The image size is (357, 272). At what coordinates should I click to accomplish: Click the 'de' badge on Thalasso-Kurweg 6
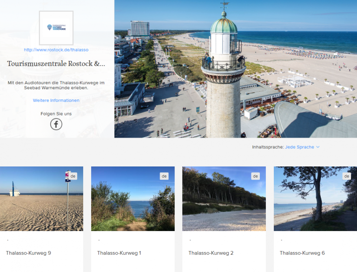pos(346,176)
